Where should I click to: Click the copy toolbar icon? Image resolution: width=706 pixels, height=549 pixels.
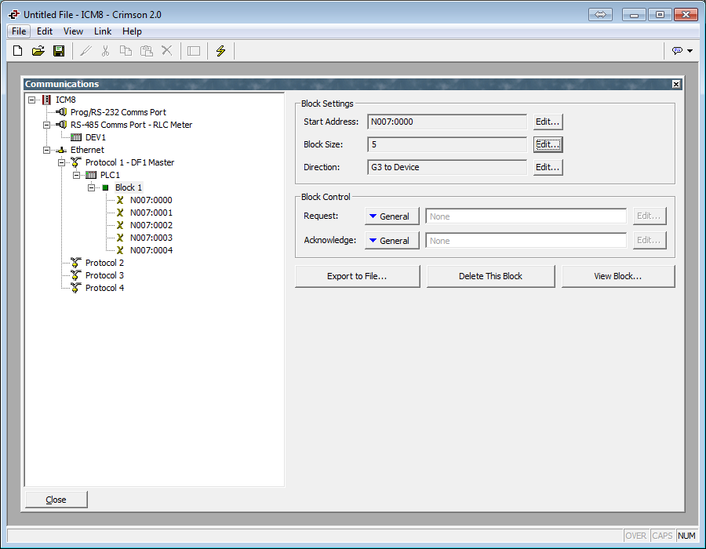(x=126, y=51)
